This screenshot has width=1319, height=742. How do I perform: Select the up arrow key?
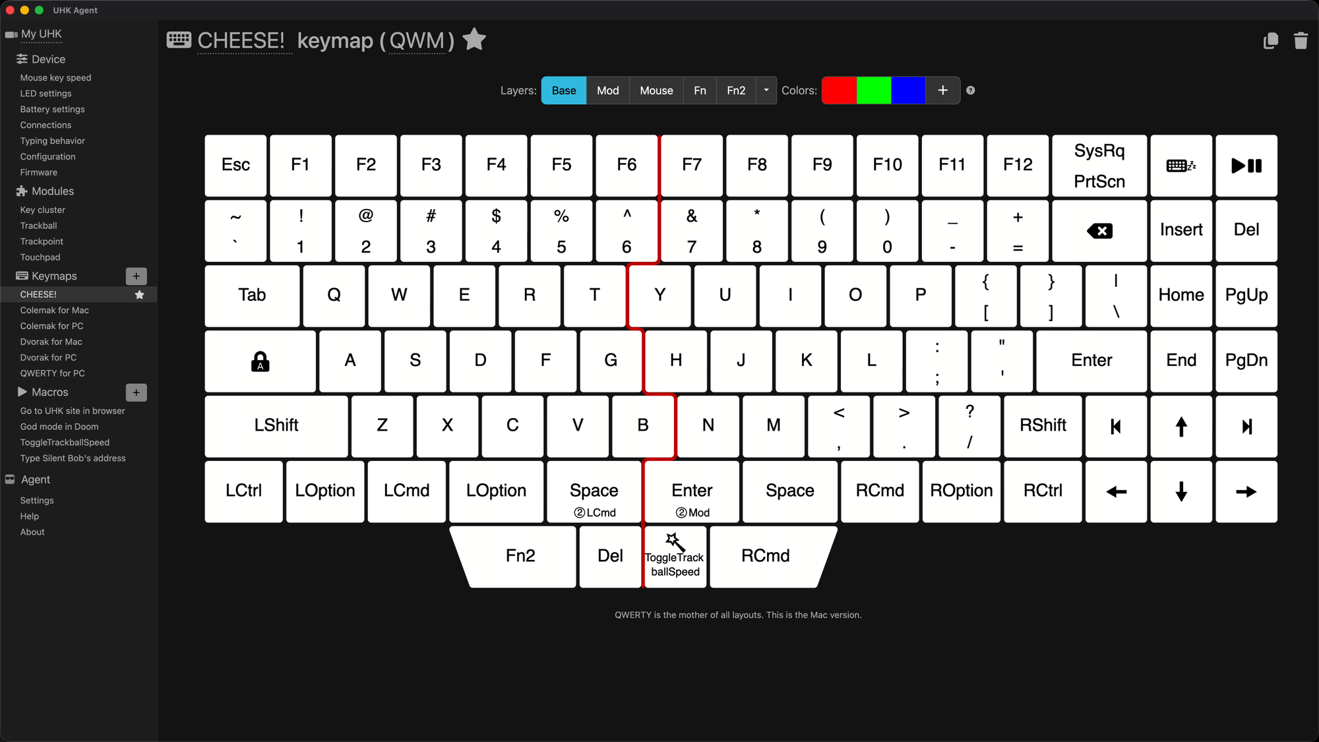pyautogui.click(x=1181, y=426)
